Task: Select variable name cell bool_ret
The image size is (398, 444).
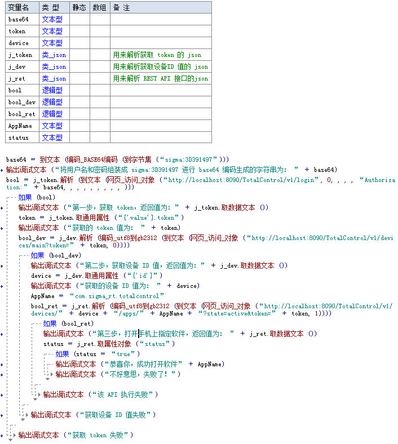Action: pyautogui.click(x=22, y=114)
